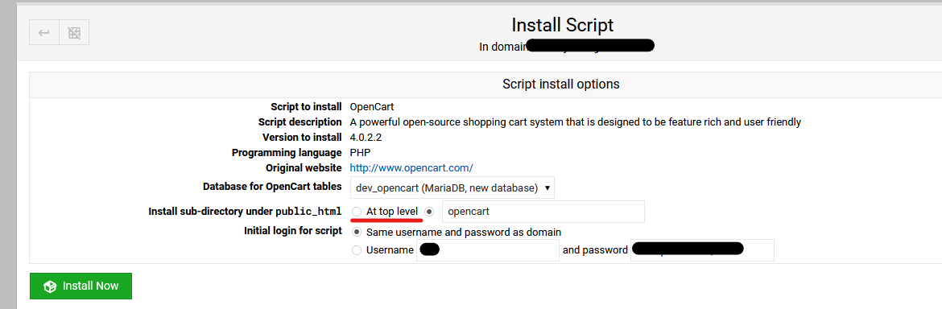Select the sub-directory name radio button
The height and width of the screenshot is (309, 942).
click(429, 212)
